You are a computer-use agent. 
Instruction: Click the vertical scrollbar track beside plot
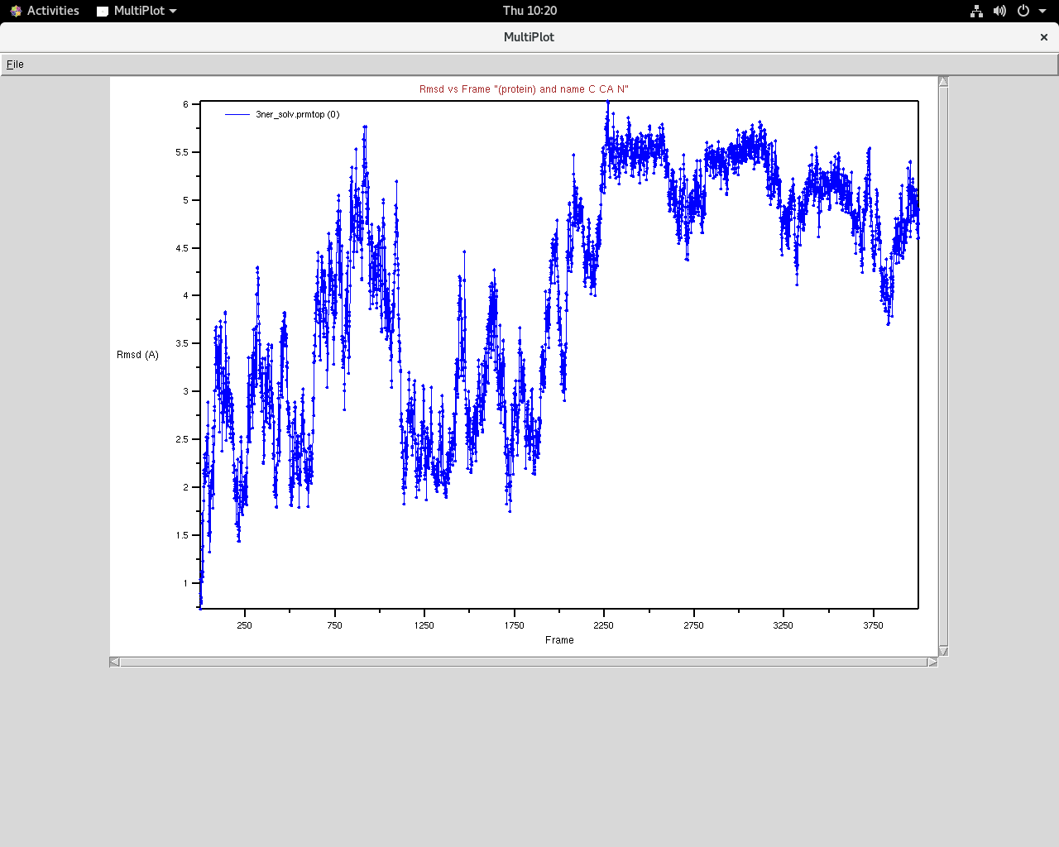click(x=943, y=364)
